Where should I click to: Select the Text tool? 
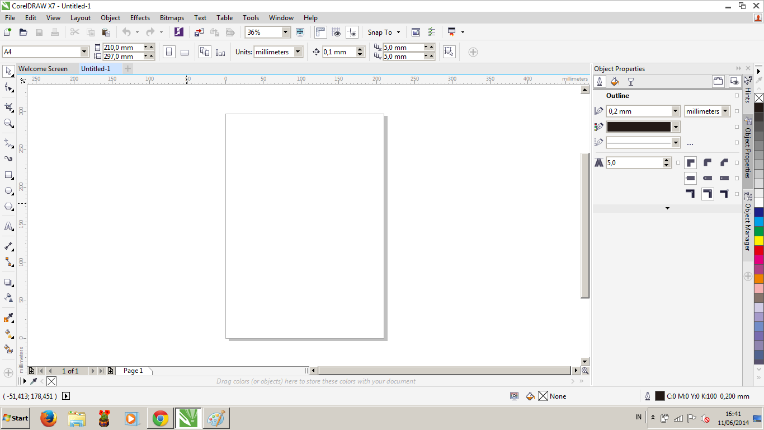(x=7, y=227)
